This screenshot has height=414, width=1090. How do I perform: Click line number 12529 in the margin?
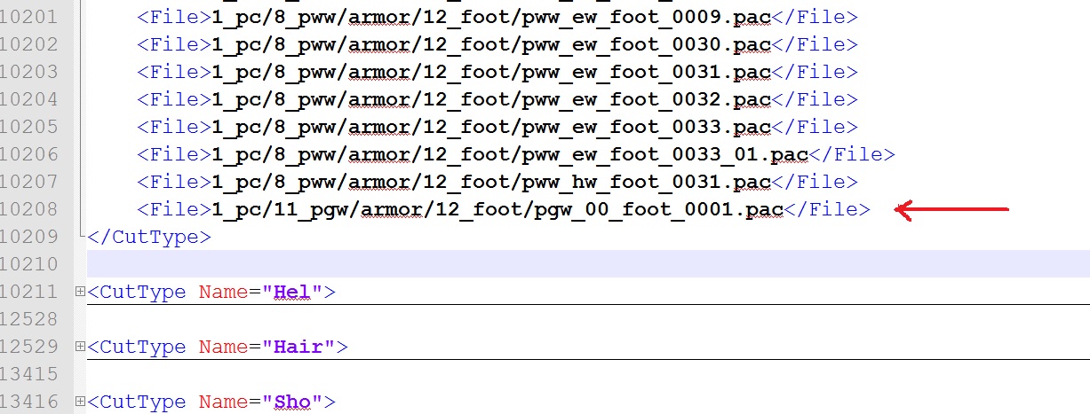(32, 347)
